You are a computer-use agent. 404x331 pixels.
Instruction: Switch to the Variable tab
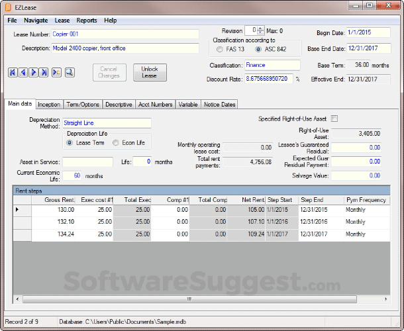tap(188, 105)
